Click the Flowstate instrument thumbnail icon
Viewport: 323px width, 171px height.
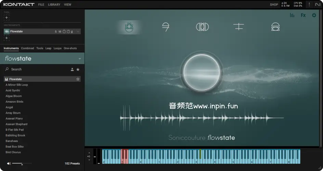pyautogui.click(x=7, y=31)
